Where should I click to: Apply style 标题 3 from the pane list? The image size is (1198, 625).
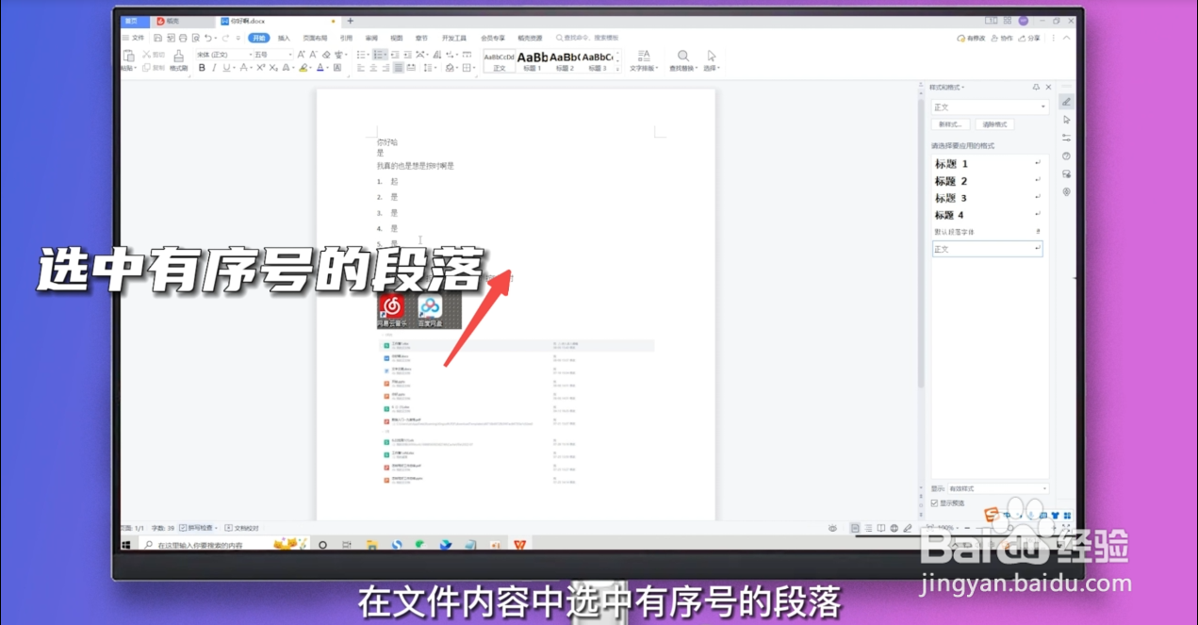coord(988,198)
